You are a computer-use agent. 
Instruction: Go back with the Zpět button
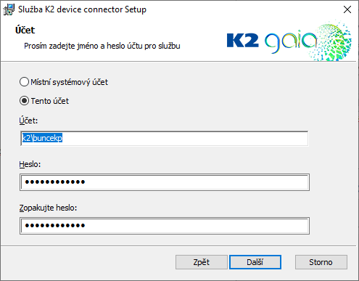click(202, 262)
